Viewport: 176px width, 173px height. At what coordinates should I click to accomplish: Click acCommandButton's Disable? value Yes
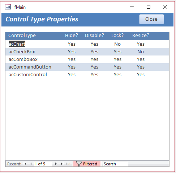[x=94, y=67]
